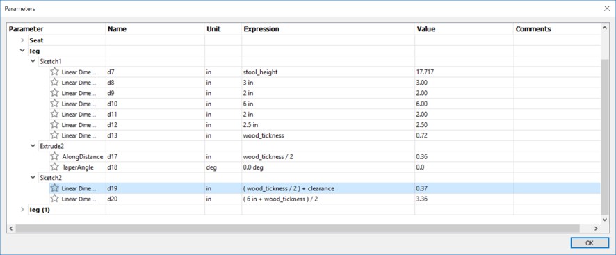This screenshot has height=255, width=616.
Task: Favorite the d7 parameter star
Action: point(55,72)
